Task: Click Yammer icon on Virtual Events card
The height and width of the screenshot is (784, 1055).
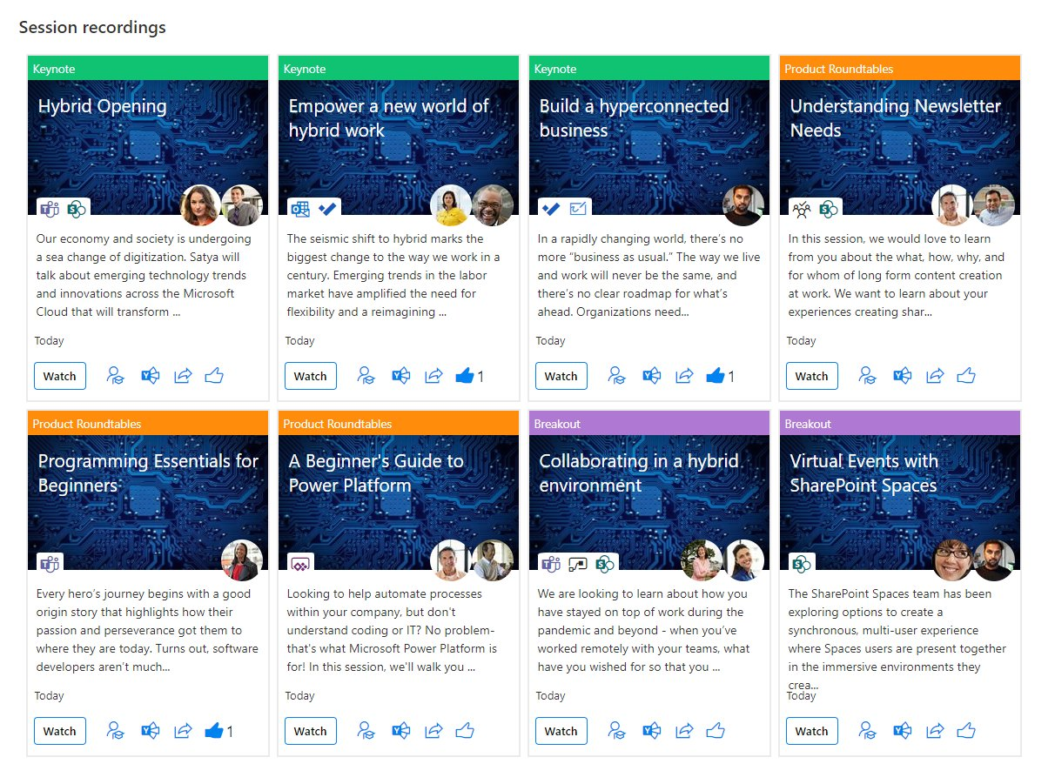Action: (x=903, y=731)
